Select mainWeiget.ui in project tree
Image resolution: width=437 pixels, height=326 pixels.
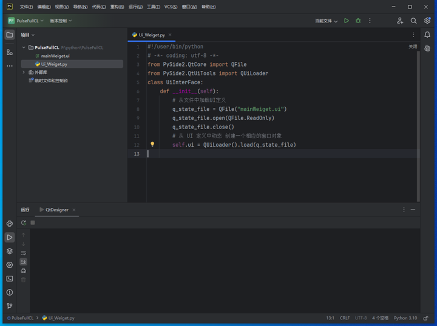[55, 56]
